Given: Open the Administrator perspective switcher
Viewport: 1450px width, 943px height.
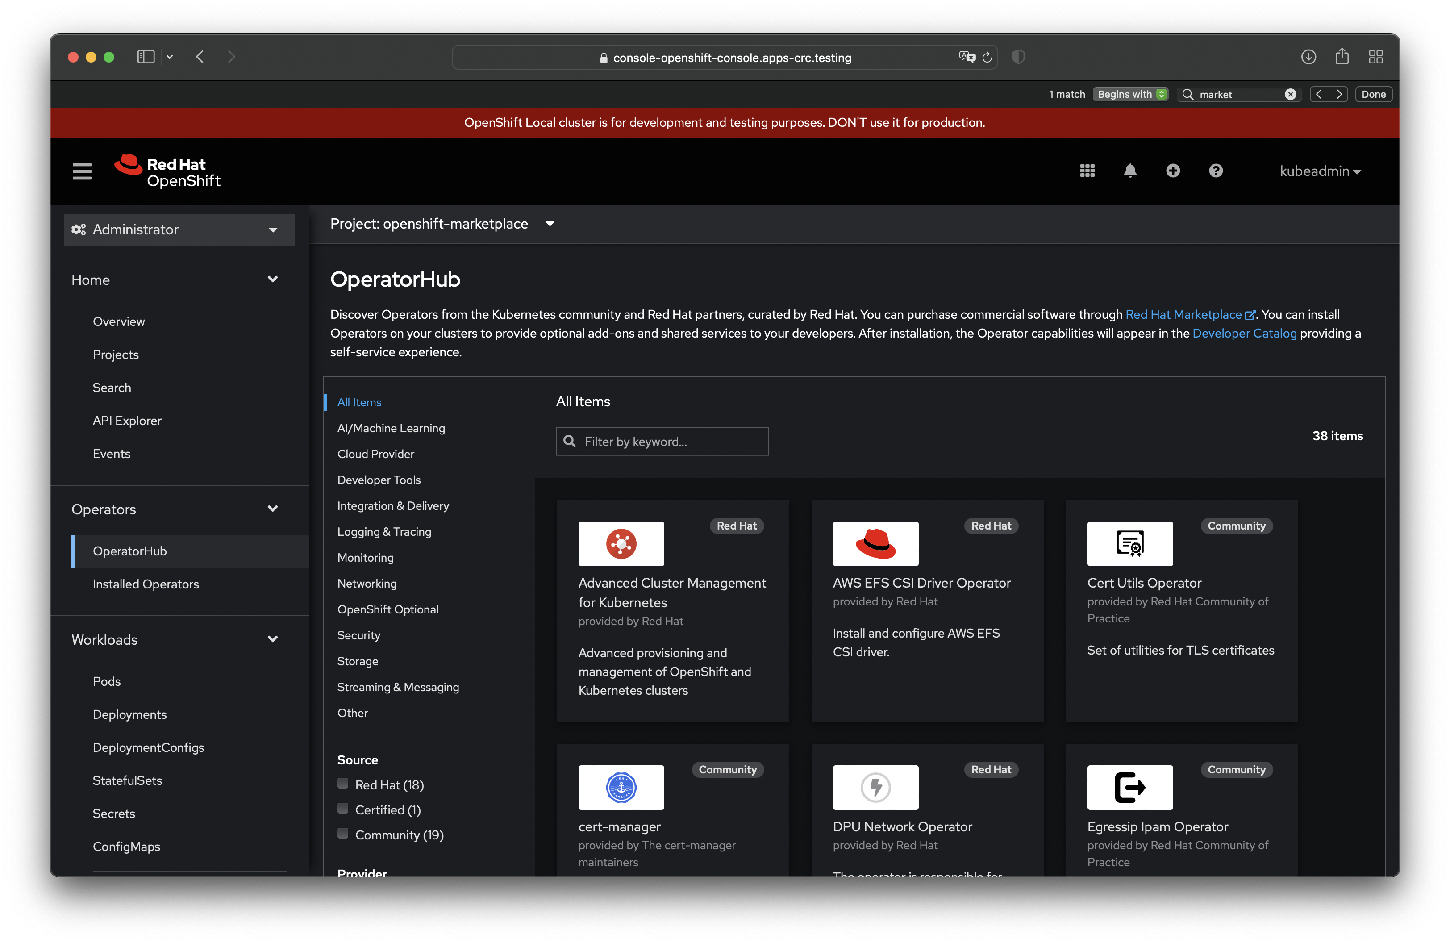Looking at the screenshot, I should 179,229.
